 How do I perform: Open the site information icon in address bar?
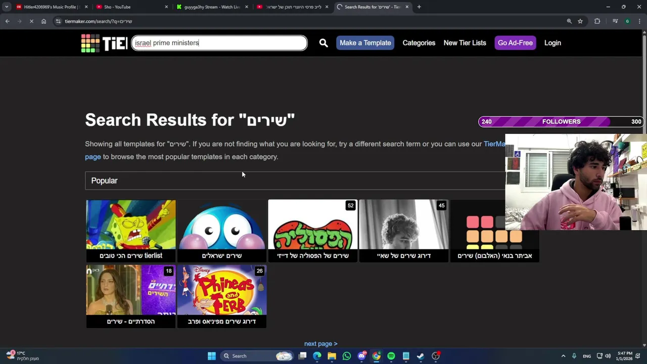click(58, 21)
